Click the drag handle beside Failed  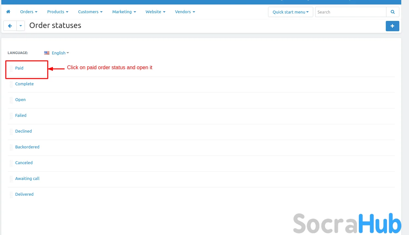(x=11, y=116)
